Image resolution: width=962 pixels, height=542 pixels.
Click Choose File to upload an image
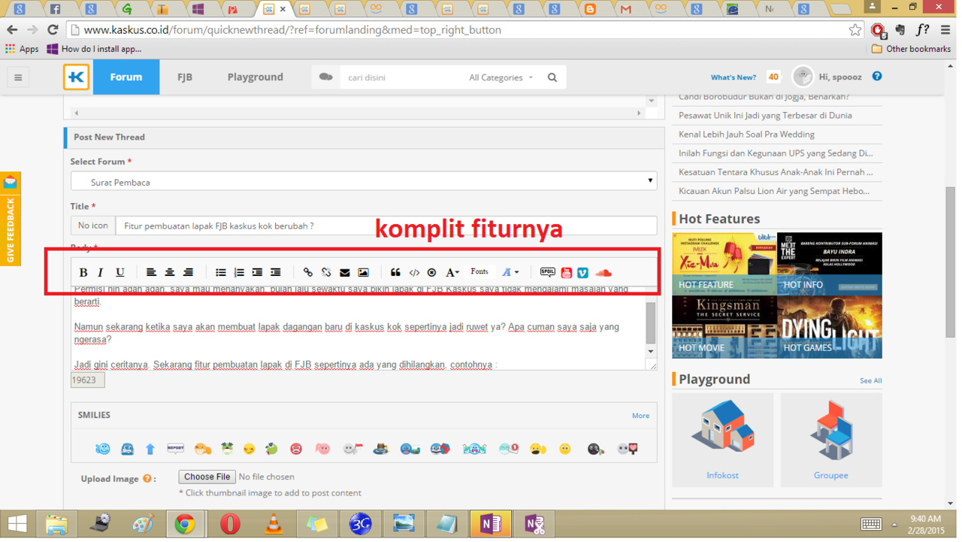[x=207, y=477]
